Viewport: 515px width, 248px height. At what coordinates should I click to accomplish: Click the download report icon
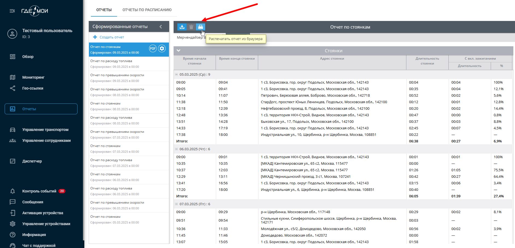click(x=182, y=27)
